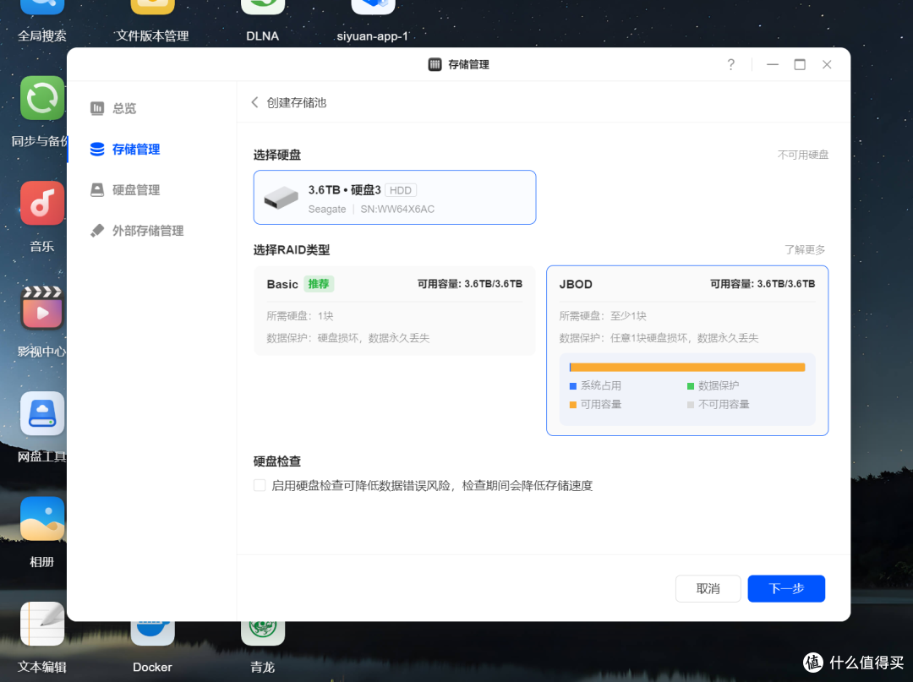Launch the 相册 photo album icon

tap(42, 519)
